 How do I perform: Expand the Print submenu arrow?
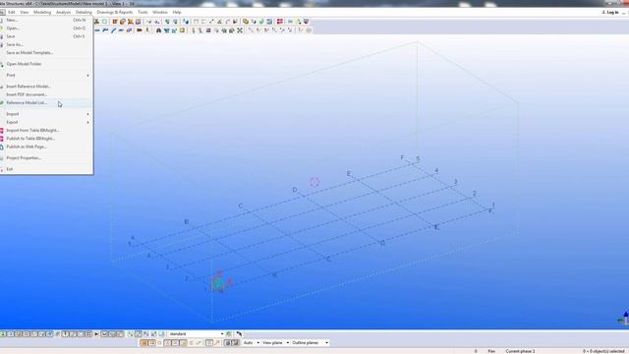(87, 75)
